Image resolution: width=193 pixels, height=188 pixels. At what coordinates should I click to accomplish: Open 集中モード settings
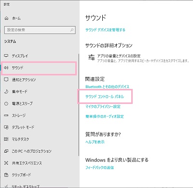19,91
